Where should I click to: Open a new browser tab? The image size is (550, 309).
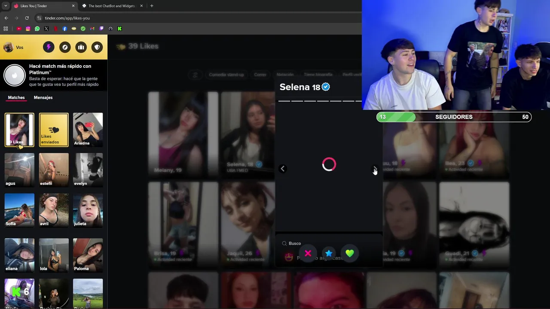(x=152, y=6)
